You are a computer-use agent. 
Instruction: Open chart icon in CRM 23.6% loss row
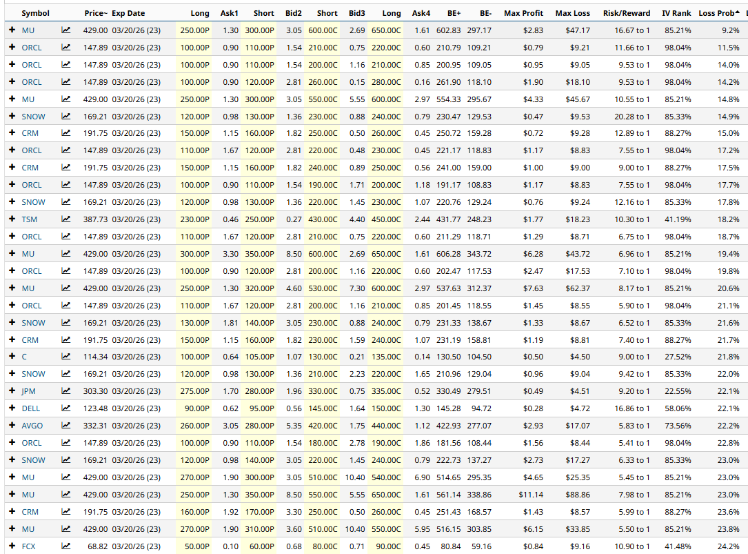pos(65,511)
